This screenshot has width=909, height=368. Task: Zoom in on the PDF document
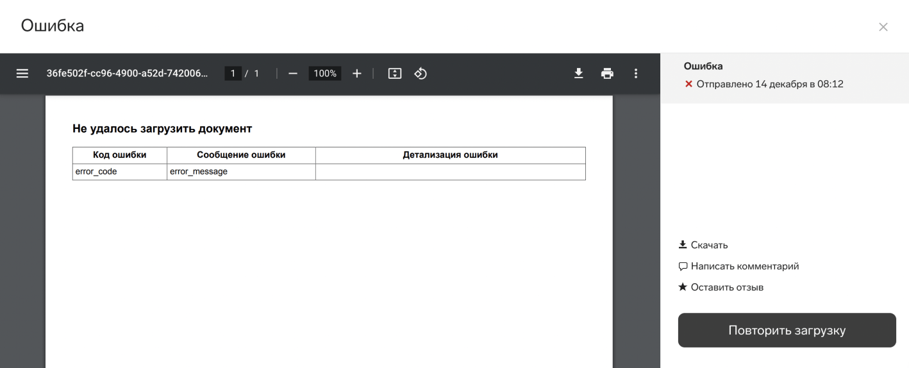coord(357,74)
